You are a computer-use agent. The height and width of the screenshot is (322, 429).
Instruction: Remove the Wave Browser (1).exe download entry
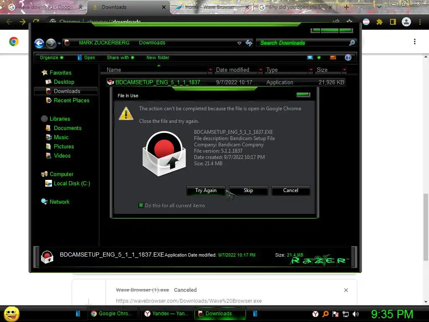[346, 290]
